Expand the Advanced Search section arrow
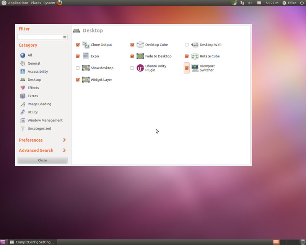 click(64, 150)
